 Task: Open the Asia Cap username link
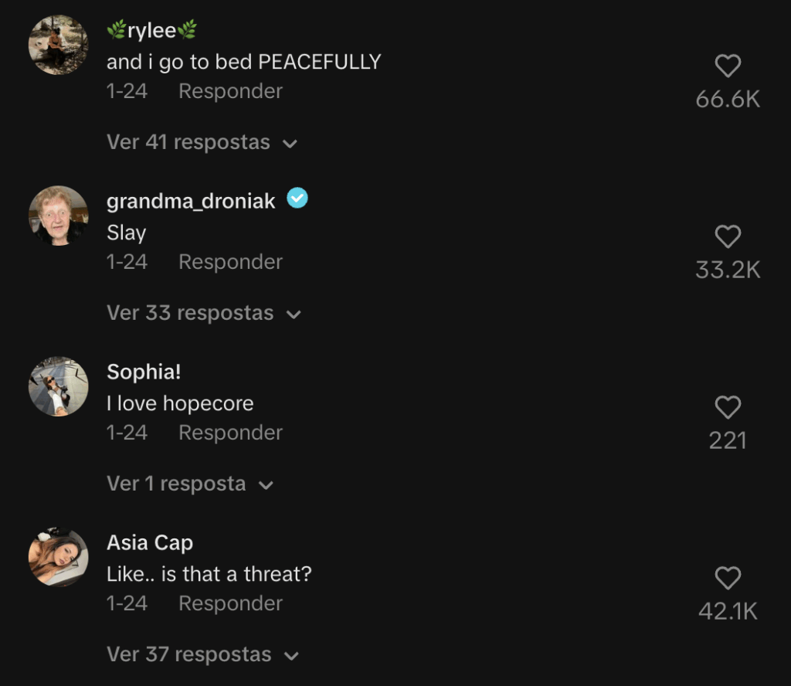[x=150, y=543]
